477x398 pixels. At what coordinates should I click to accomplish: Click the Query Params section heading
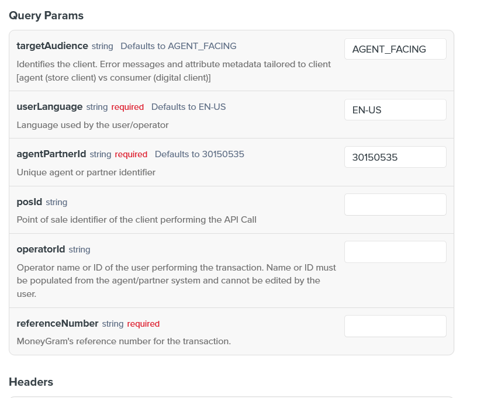(46, 16)
